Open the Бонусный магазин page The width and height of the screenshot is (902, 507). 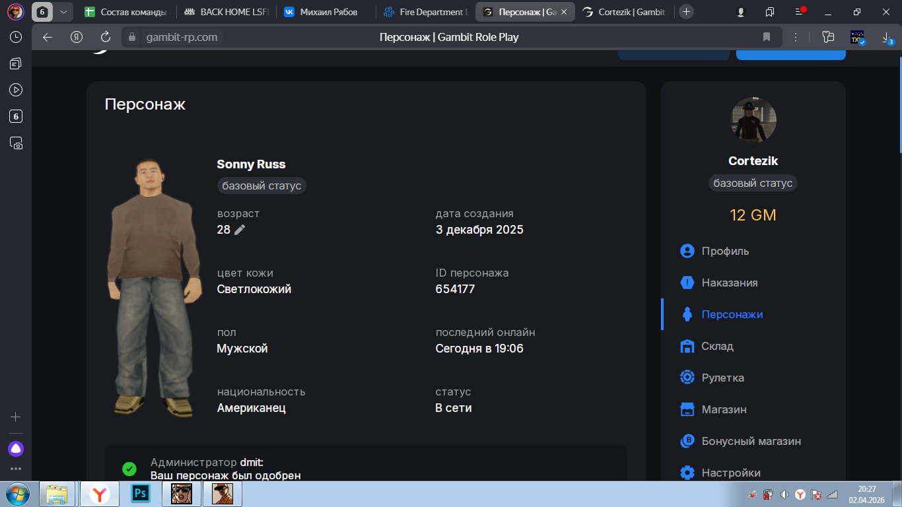pos(740,441)
